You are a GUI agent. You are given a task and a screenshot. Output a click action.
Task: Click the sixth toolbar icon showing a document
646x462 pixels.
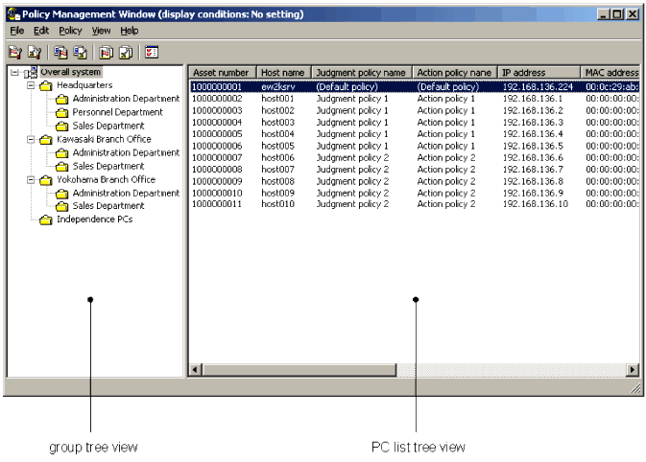[123, 52]
